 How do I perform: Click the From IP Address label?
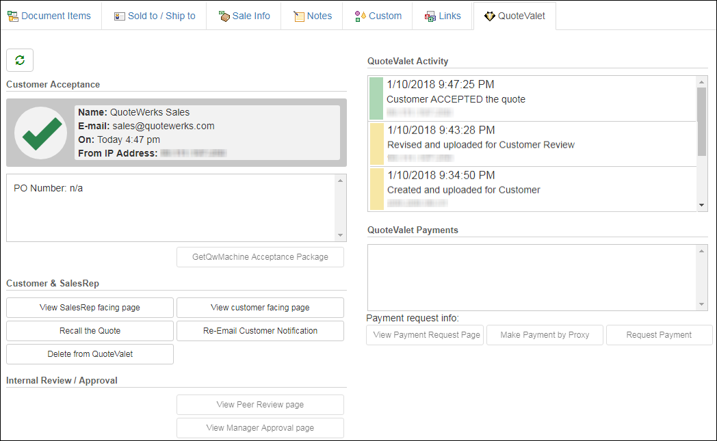118,154
